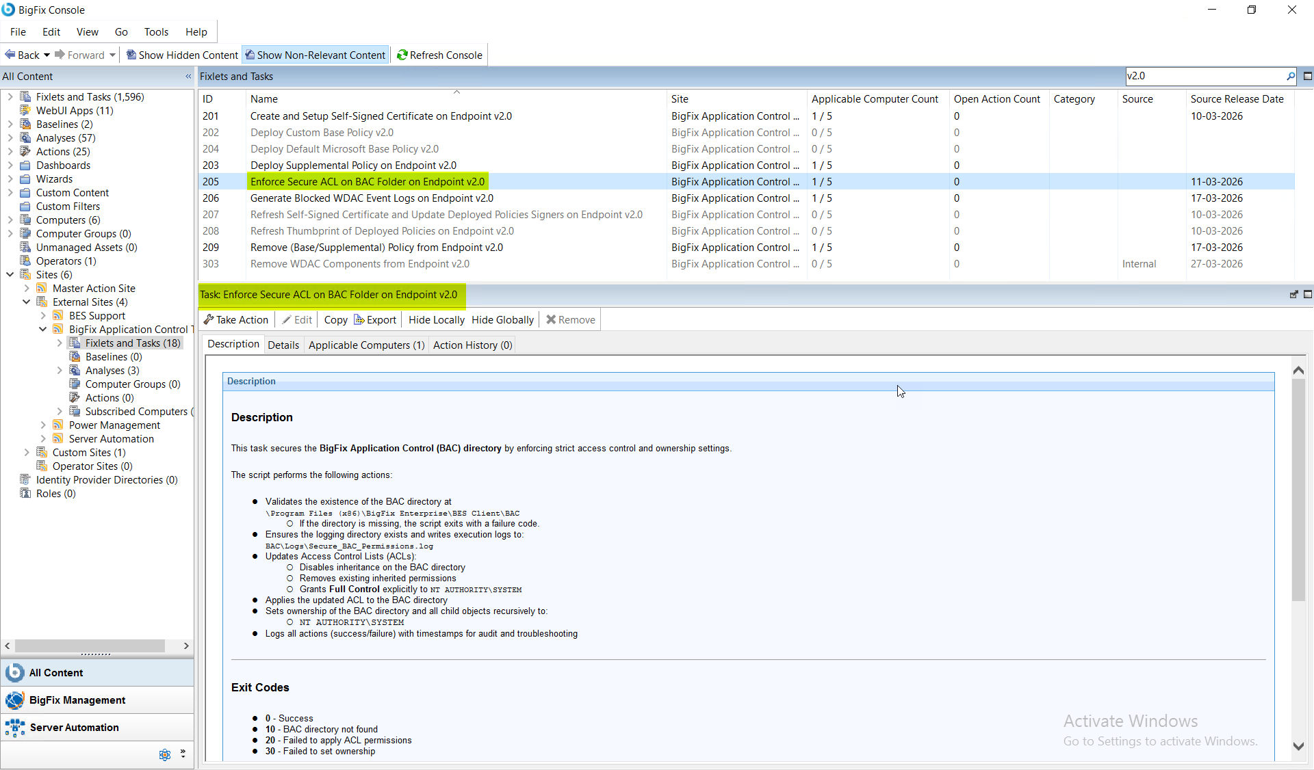Screen dimensions: 1314x770
Task: Toggle Show Hidden Content
Action: 181,55
